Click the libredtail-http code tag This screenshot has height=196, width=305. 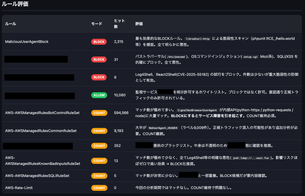(197, 39)
